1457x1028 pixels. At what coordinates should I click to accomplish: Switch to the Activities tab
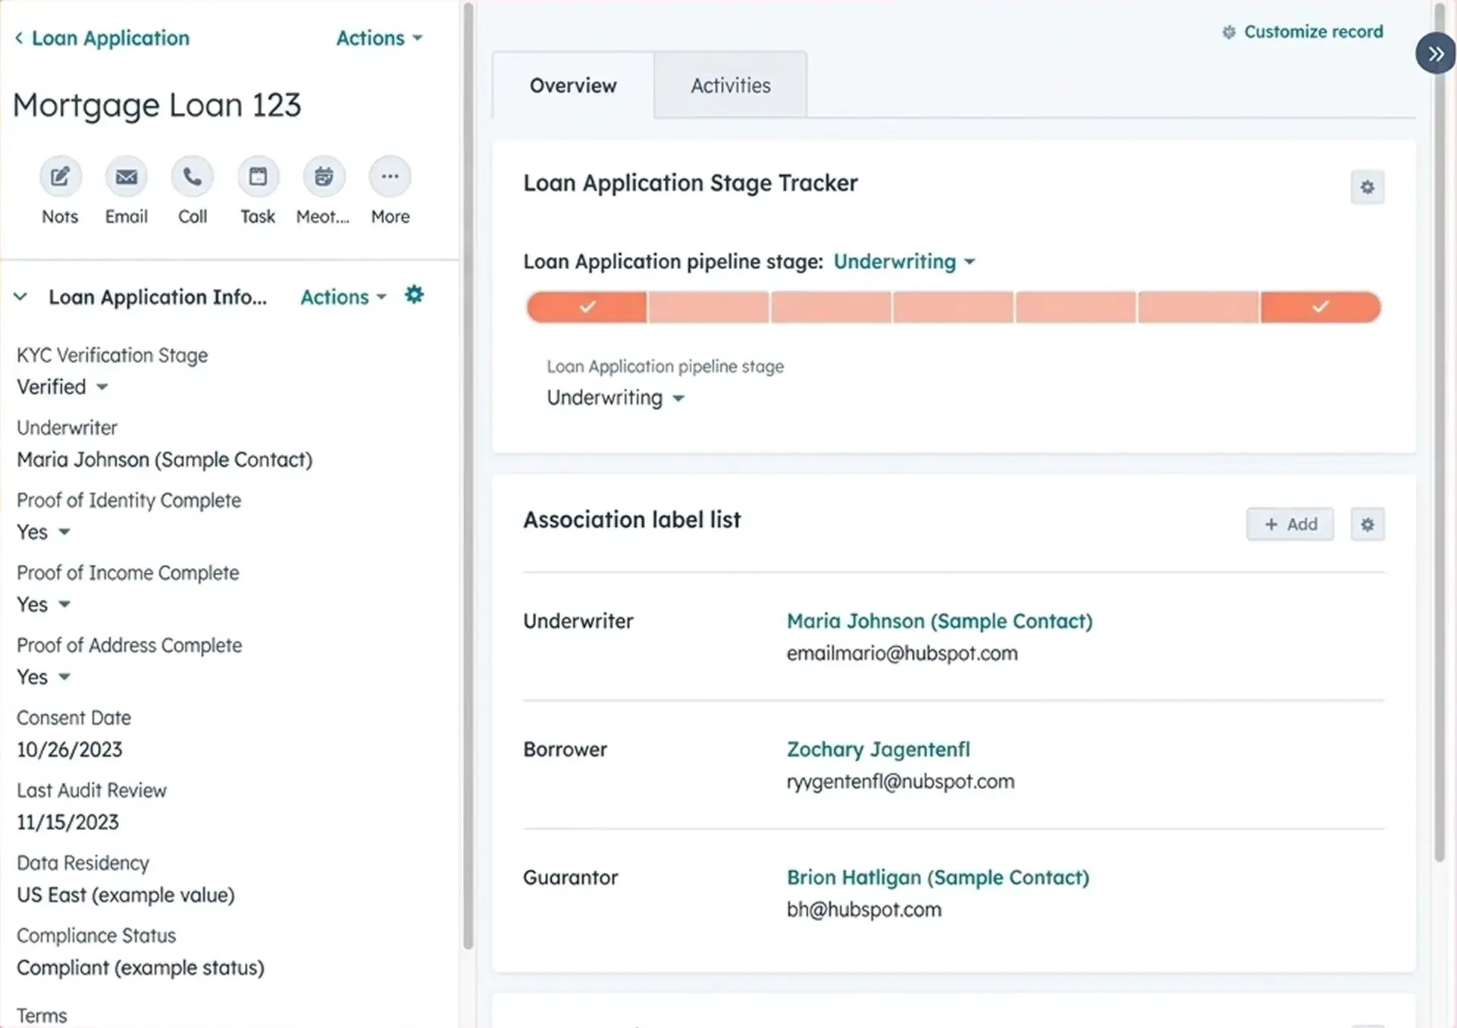(730, 86)
